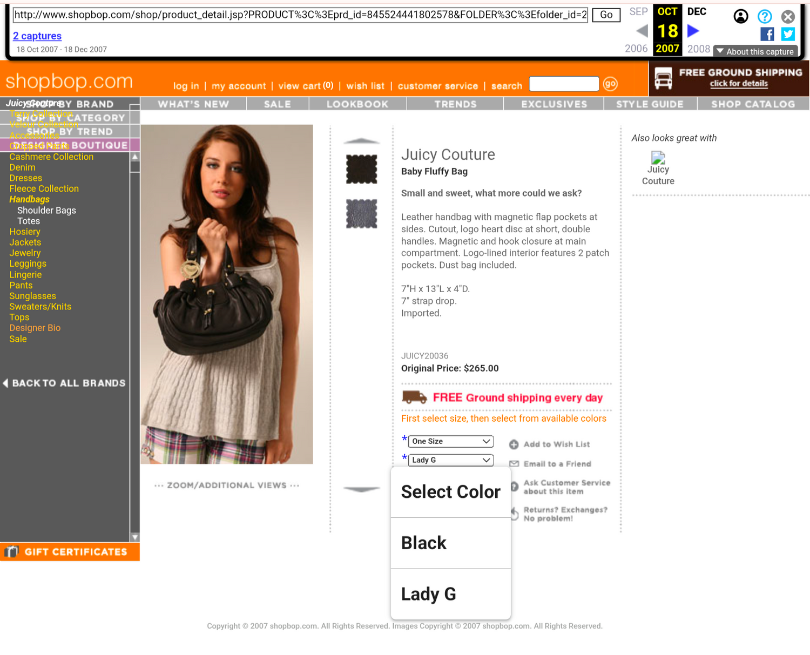Share capture via Facebook icon
810x655 pixels.
(767, 34)
